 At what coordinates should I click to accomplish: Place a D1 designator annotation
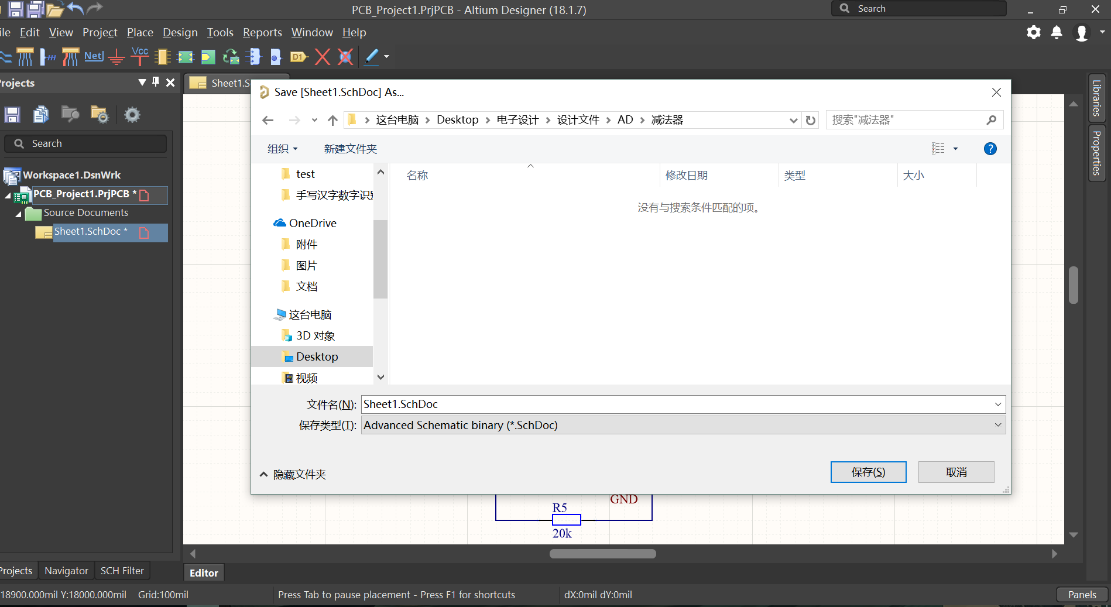point(299,57)
